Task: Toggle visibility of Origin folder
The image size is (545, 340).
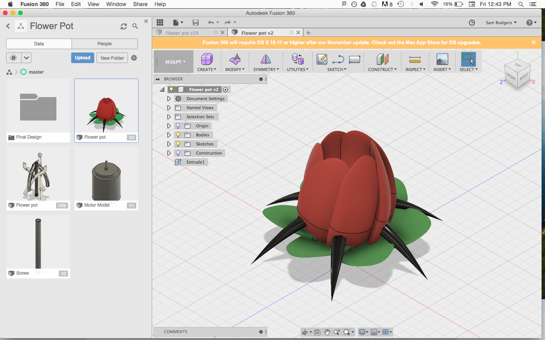Action: [178, 126]
